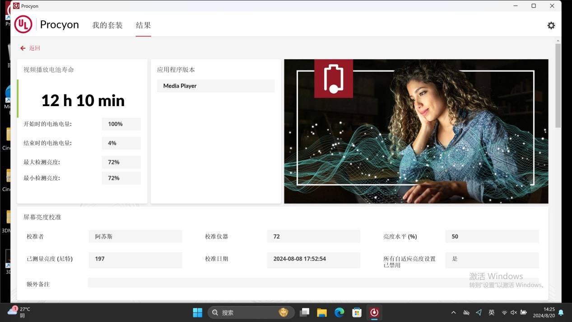This screenshot has width=572, height=322.
Task: Open the notification bell panel
Action: click(561, 313)
